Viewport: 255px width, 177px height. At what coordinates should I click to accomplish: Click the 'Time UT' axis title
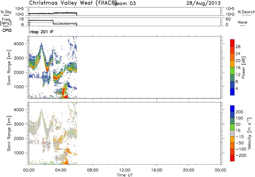125,175
